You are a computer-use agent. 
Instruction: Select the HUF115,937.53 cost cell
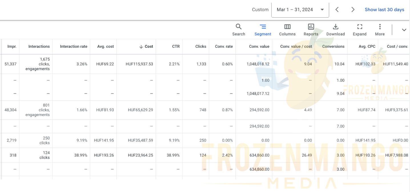pos(139,64)
